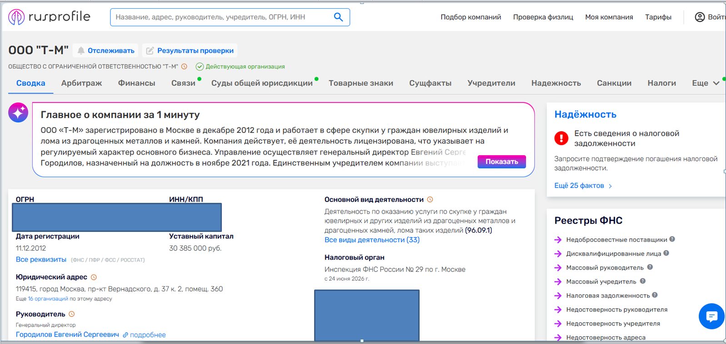Open the Арбитраж tab

(x=81, y=83)
